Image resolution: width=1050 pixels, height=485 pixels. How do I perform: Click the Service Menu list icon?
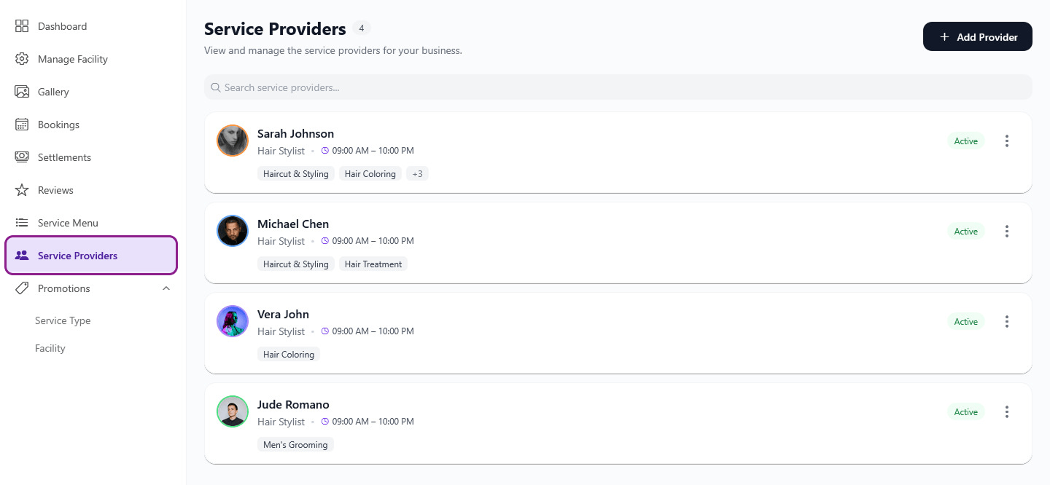(22, 223)
